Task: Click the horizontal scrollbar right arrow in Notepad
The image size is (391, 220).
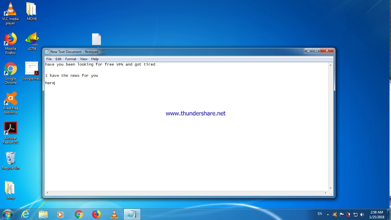Action: (326, 193)
